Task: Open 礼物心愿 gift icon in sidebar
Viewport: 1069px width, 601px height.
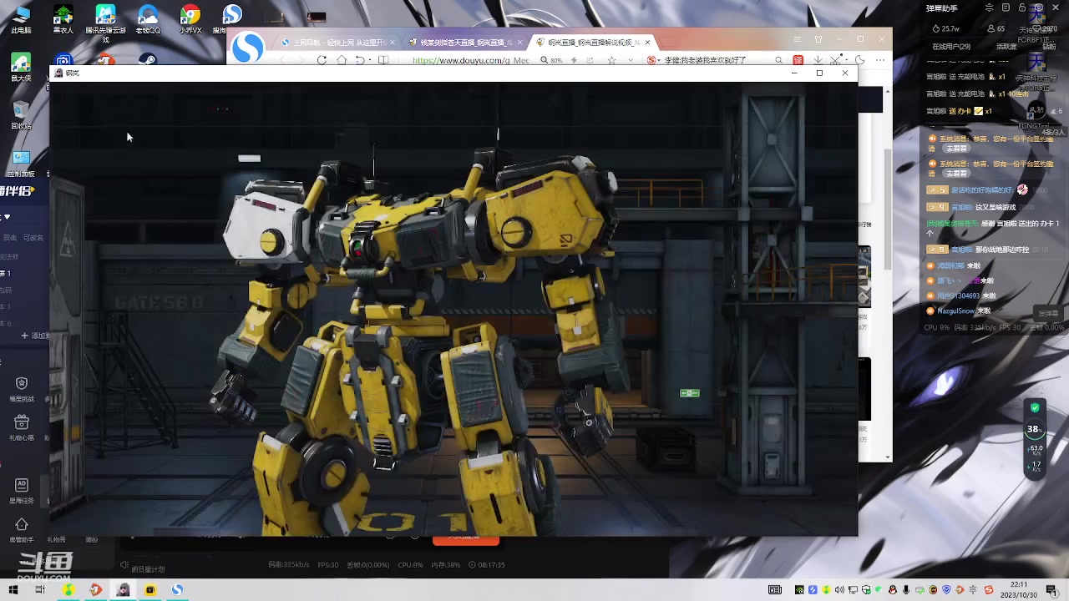Action: coord(22,427)
